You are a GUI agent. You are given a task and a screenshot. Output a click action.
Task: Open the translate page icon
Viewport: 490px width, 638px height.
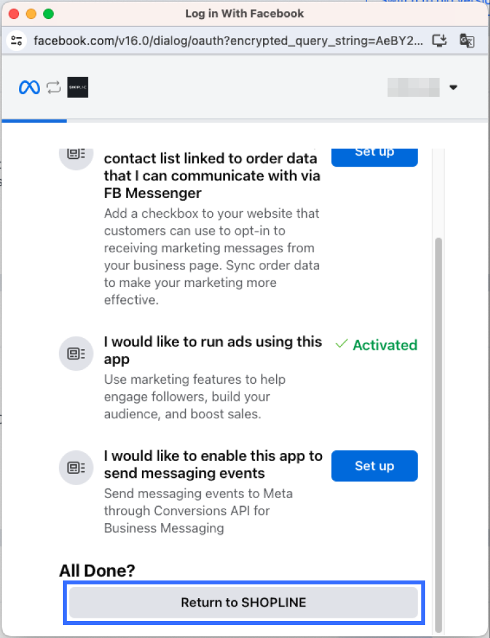pyautogui.click(x=467, y=41)
